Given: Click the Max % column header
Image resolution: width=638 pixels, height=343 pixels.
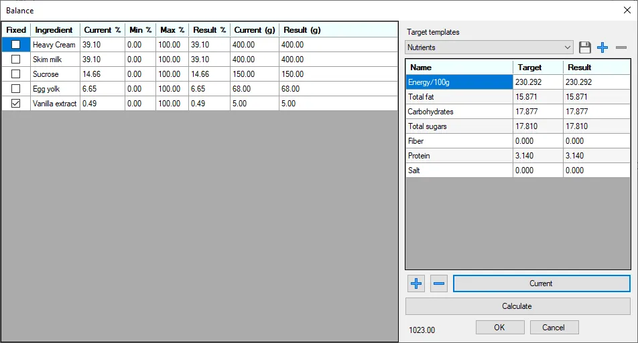Looking at the screenshot, I should 172,29.
